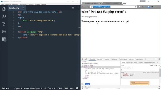Switch to the Console DevTools tab
This screenshot has height=90, width=161.
(100, 59)
